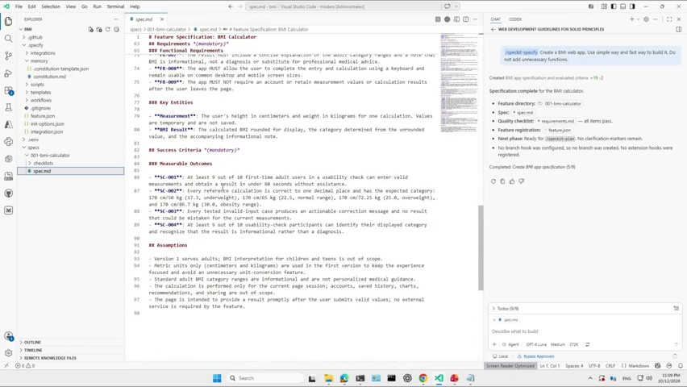Click the editor vertical scrollbar

[481, 248]
